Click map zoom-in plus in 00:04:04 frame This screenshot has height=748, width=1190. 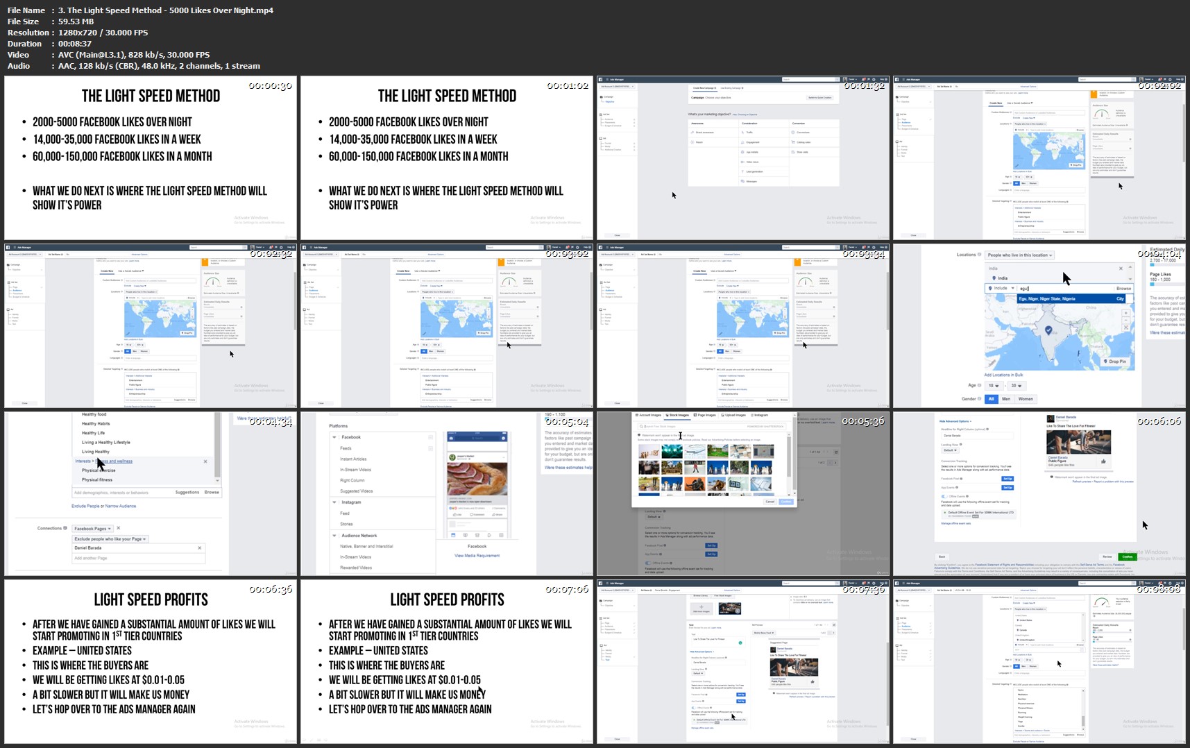click(1126, 313)
